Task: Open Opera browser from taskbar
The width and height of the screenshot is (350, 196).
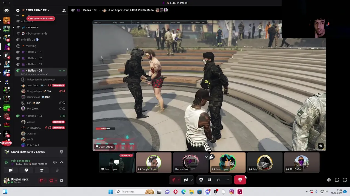Action: coord(176,192)
